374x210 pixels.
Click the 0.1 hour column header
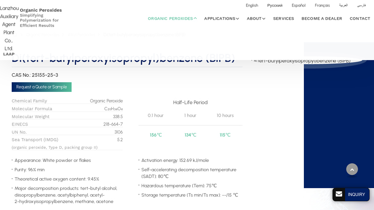point(156,115)
